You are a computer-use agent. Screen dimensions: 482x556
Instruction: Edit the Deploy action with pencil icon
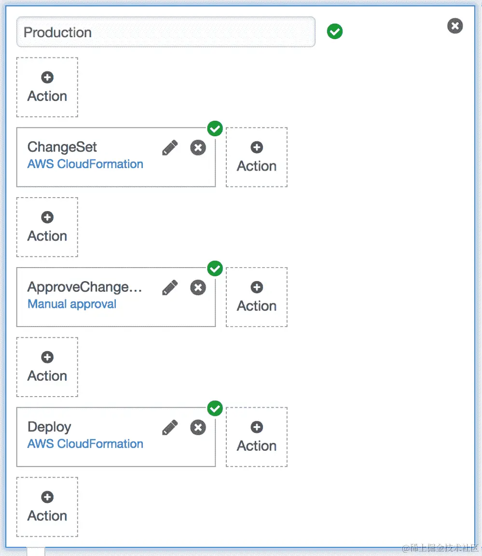click(170, 428)
